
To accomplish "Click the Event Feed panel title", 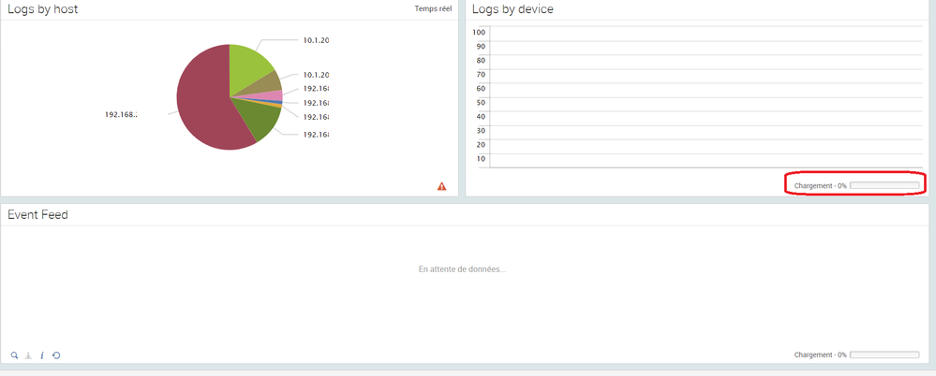I will 37,215.
